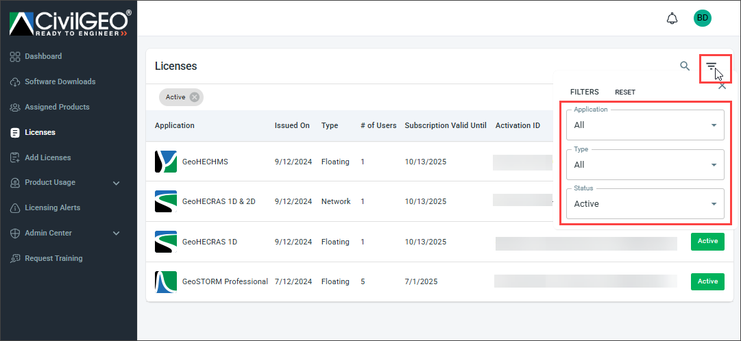Open the notifications bell
741x341 pixels.
(672, 18)
